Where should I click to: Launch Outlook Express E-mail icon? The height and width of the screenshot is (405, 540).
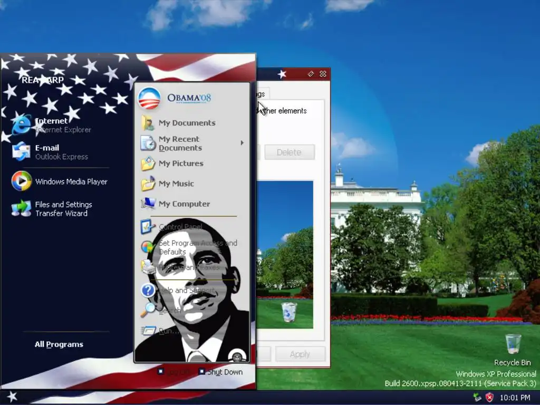pos(21,151)
